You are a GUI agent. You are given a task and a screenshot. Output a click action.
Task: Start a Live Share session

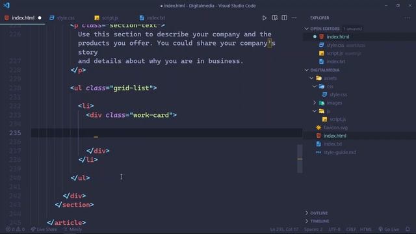[x=44, y=229]
